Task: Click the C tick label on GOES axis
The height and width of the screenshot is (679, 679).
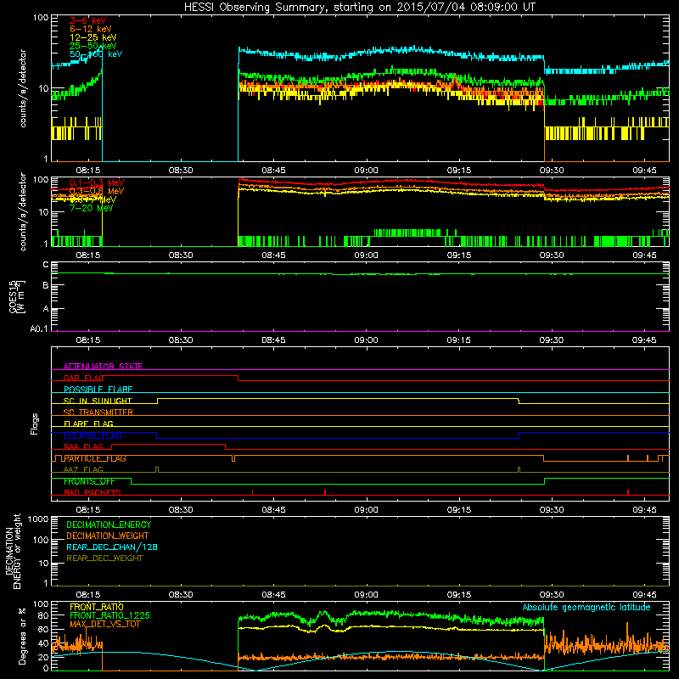Action: (46, 265)
